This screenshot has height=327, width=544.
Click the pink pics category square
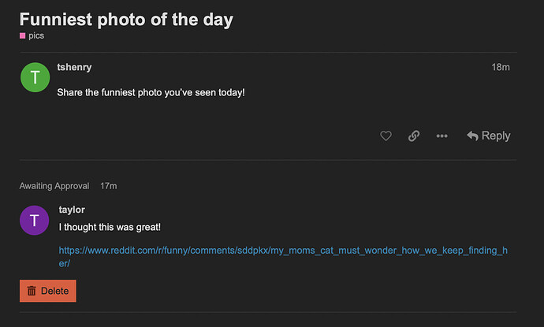click(x=23, y=36)
